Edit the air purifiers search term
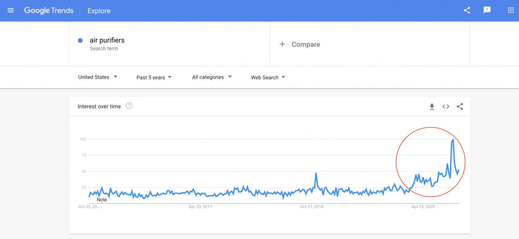519x239 pixels. click(x=107, y=40)
